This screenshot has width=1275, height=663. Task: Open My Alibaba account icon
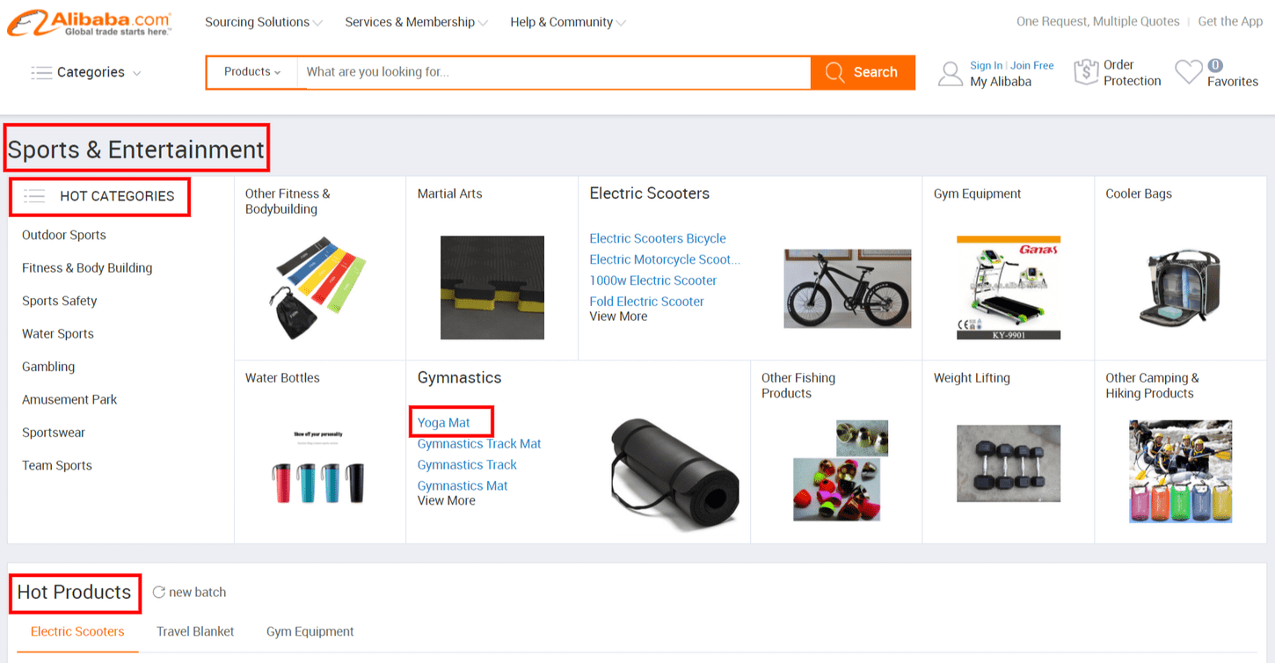coord(951,73)
